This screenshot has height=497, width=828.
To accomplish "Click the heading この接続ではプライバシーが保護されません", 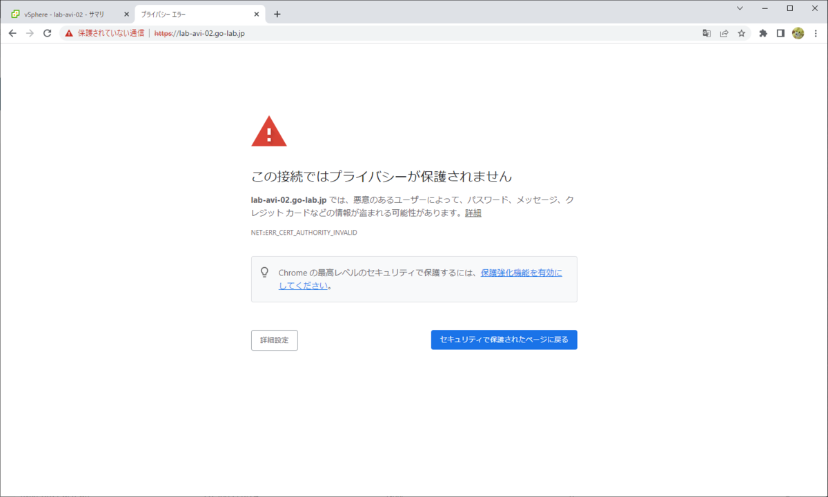I will coord(382,176).
